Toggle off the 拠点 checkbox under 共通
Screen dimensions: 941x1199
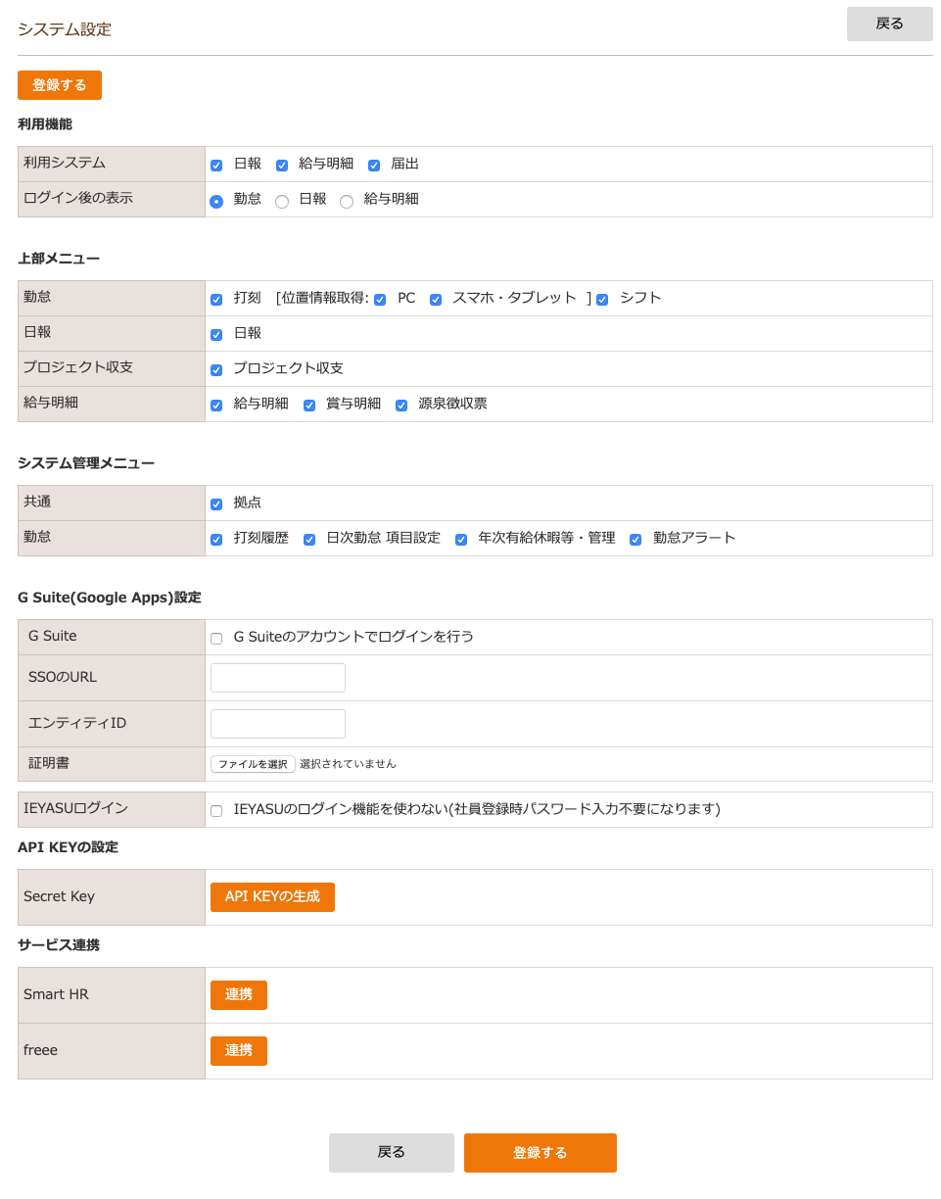point(216,504)
